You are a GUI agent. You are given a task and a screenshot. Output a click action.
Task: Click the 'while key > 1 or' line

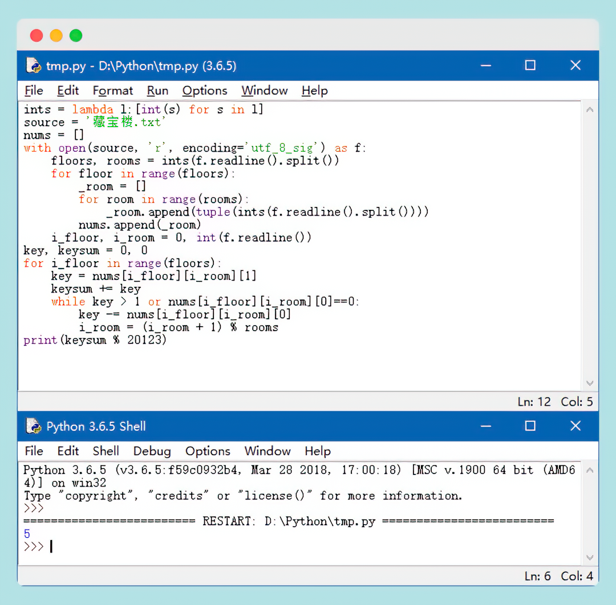(205, 302)
